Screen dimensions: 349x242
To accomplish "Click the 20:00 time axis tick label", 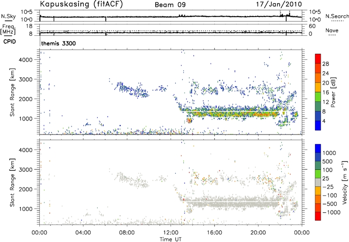I will 258,233.
